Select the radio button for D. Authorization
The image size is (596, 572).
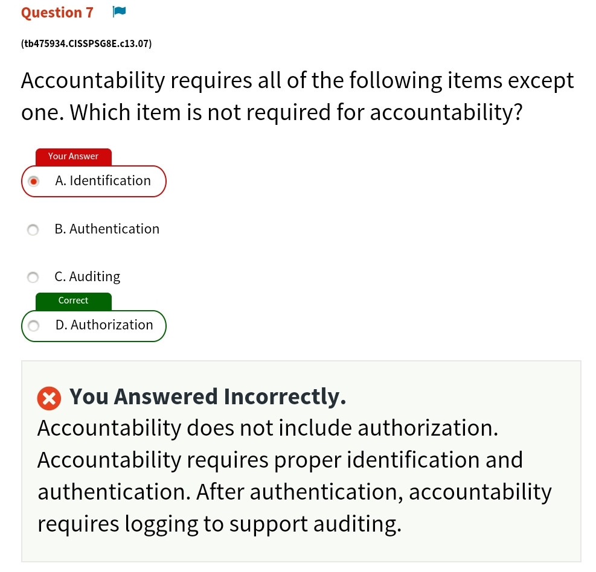[33, 325]
